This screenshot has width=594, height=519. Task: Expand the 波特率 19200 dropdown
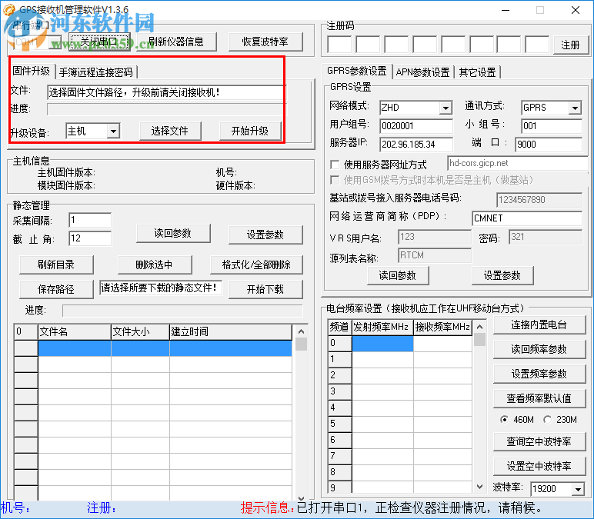click(578, 489)
